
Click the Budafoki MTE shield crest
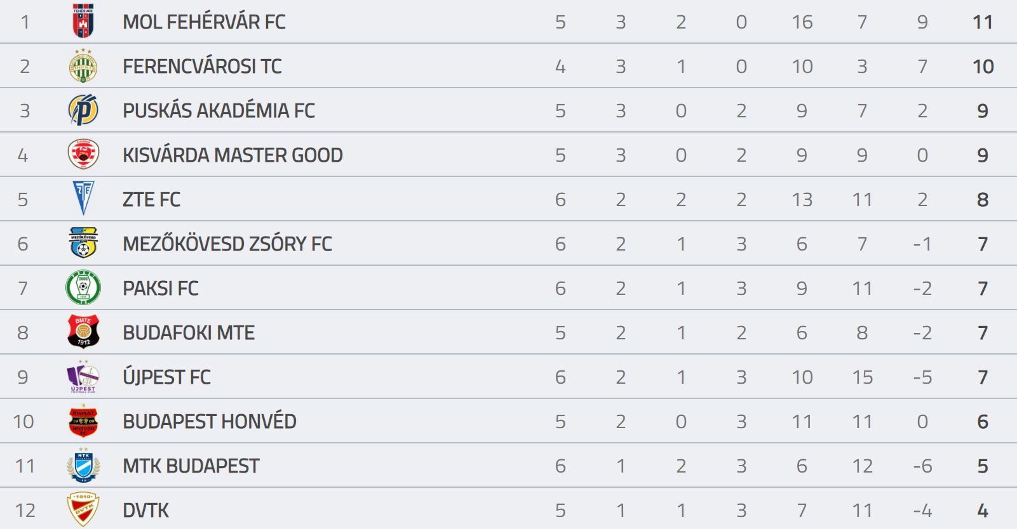click(x=83, y=332)
